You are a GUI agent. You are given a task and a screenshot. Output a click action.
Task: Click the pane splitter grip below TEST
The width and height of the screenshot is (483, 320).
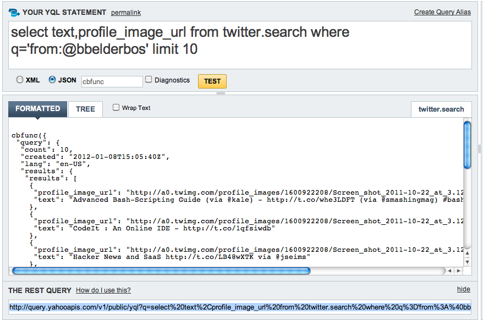221,93
